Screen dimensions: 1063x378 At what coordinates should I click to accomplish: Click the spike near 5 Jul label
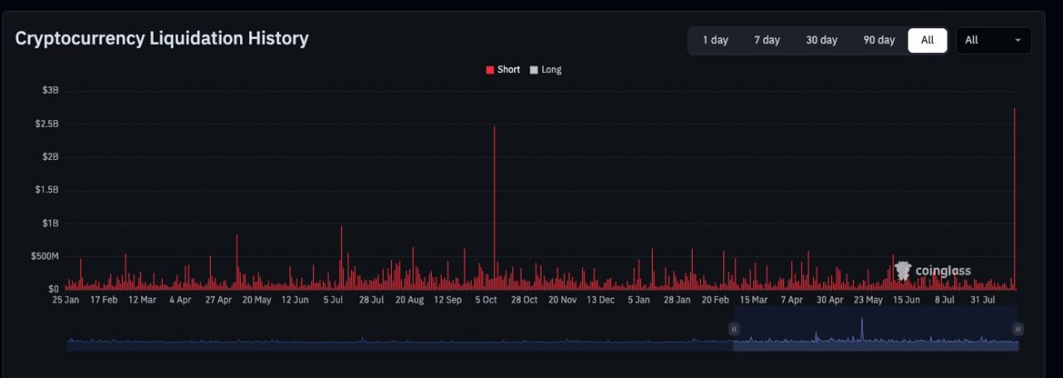tap(341, 257)
